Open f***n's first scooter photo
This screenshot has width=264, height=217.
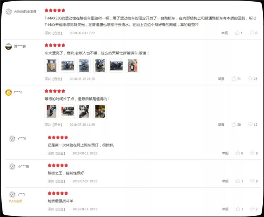[x=52, y=111]
